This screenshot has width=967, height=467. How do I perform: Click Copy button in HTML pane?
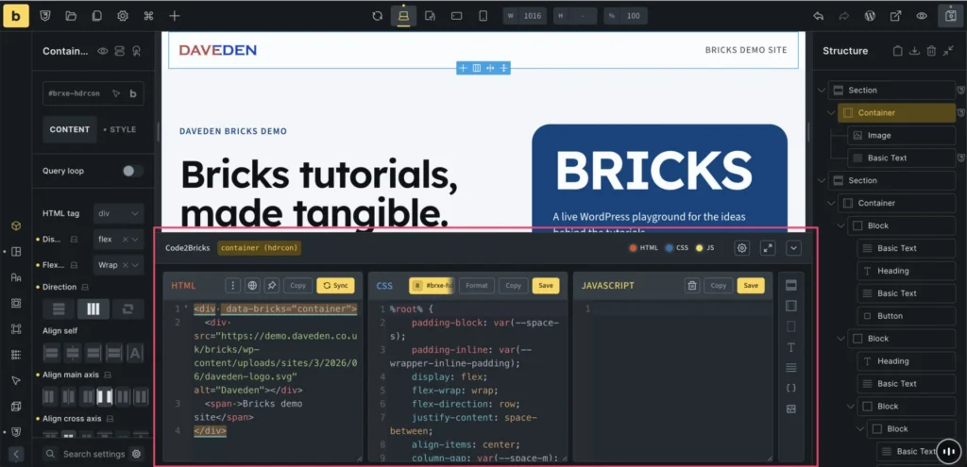297,285
